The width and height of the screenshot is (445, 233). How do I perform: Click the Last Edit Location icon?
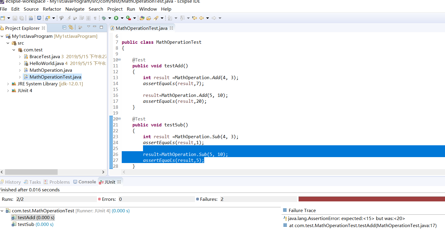click(x=194, y=18)
